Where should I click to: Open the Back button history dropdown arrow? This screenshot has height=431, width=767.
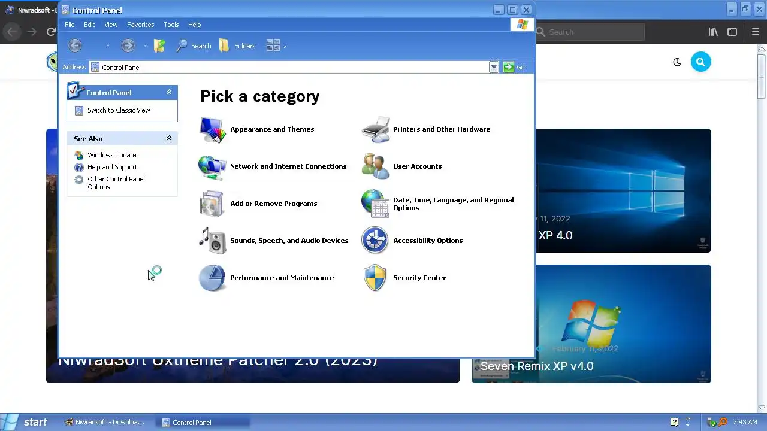(x=108, y=46)
